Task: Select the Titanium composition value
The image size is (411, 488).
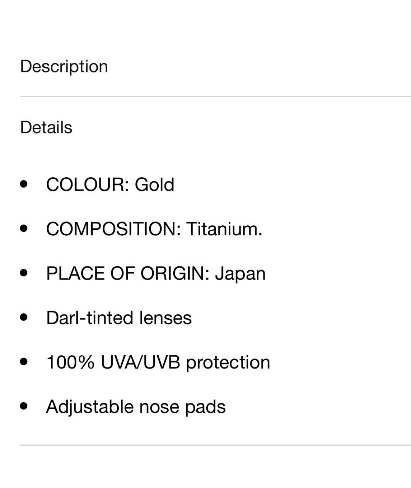Action: [x=224, y=229]
